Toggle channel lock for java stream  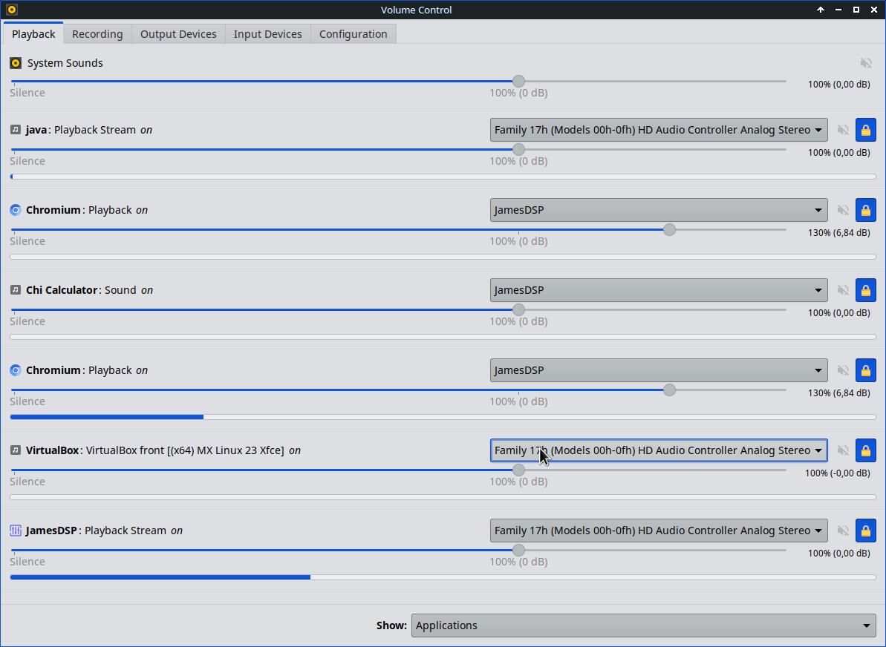pyautogui.click(x=866, y=130)
